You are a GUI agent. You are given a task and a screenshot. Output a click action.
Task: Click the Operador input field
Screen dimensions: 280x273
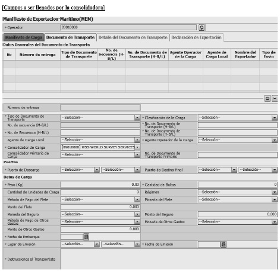pyautogui.click(x=128, y=27)
